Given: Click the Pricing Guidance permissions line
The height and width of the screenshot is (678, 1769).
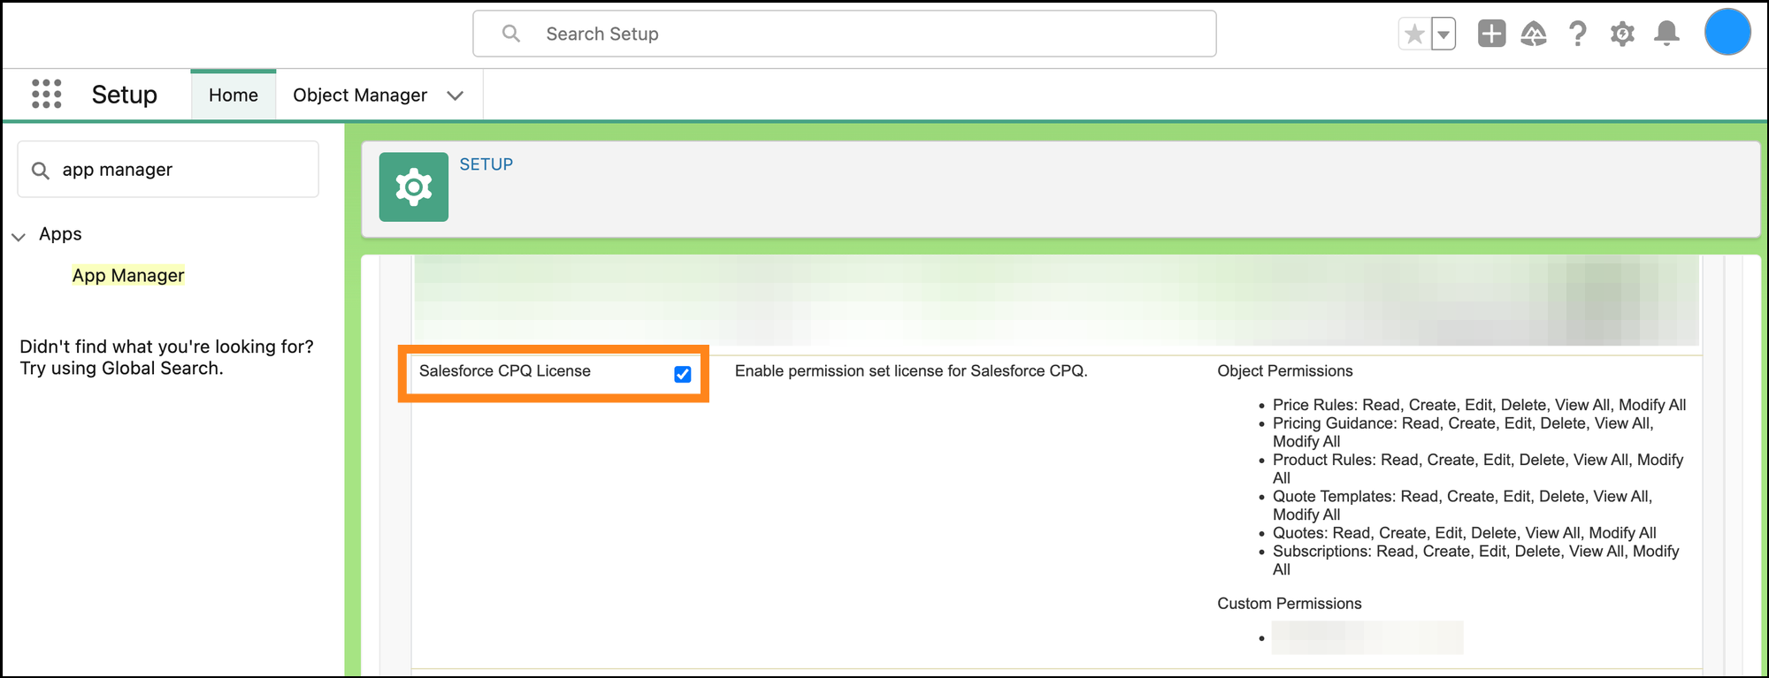Looking at the screenshot, I should (1463, 432).
